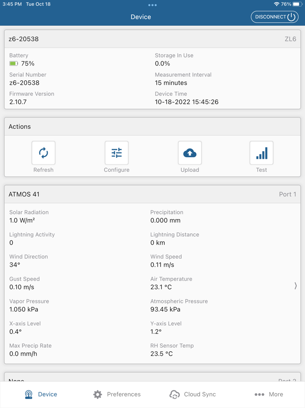Tap the battery level indicator bar
Image resolution: width=305 pixels, height=408 pixels.
coord(13,63)
